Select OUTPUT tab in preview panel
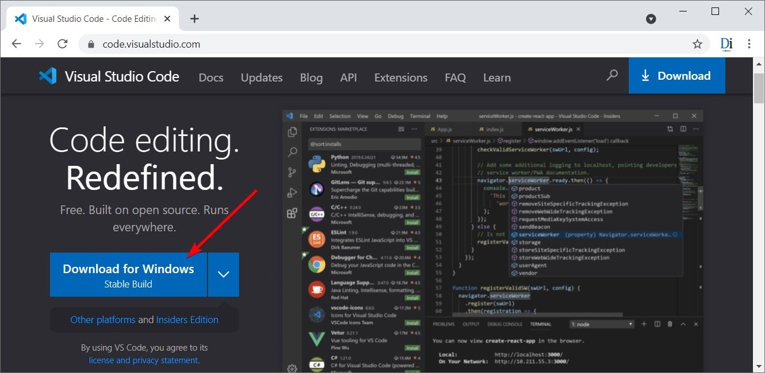Viewport: 765px width, 373px height. (471, 324)
